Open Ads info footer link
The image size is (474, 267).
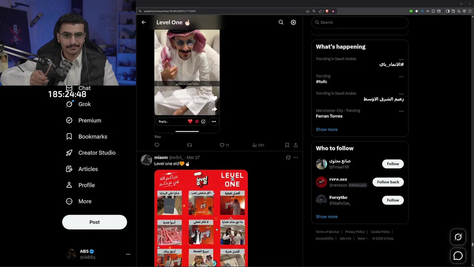pos(346,238)
